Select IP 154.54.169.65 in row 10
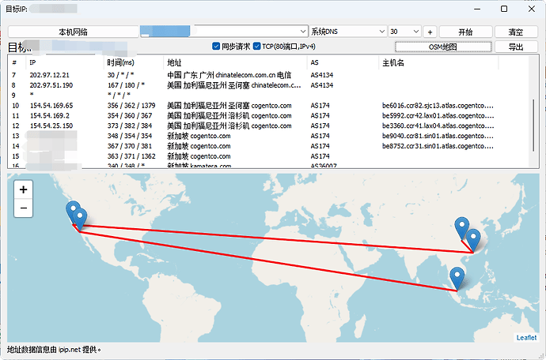Image resolution: width=546 pixels, height=360 pixels. [51, 105]
